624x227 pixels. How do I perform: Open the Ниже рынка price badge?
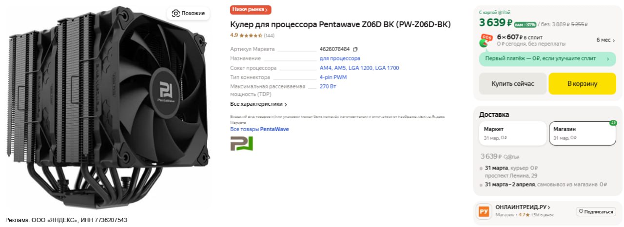tap(251, 10)
